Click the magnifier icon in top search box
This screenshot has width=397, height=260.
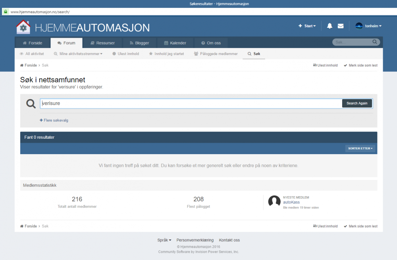tap(374, 42)
